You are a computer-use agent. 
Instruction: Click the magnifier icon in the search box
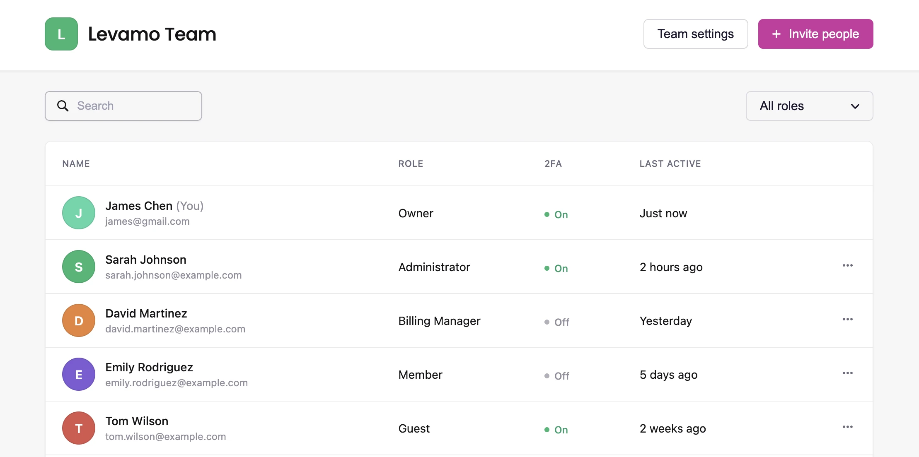pos(63,106)
